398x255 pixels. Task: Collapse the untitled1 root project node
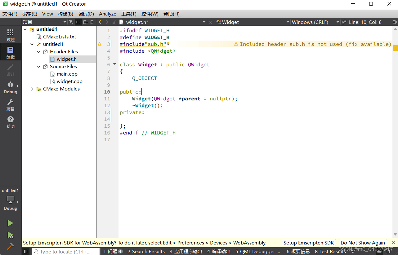[25, 29]
